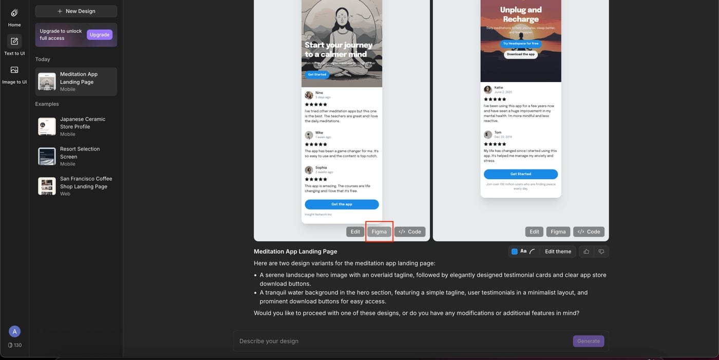
Task: Click the corner radius theme icon
Action: coord(532,252)
